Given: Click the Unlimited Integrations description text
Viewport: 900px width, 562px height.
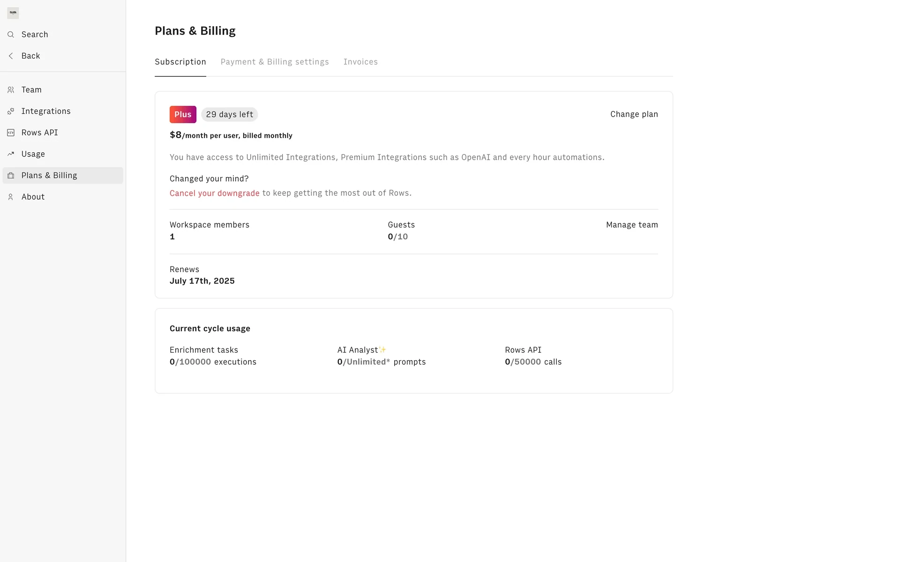Looking at the screenshot, I should pos(387,157).
